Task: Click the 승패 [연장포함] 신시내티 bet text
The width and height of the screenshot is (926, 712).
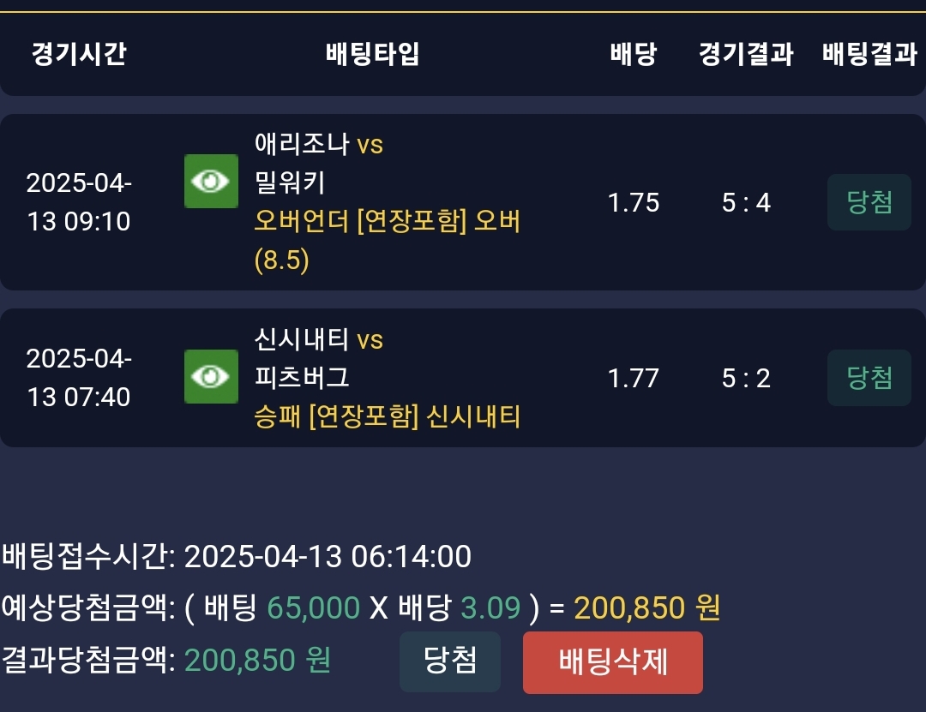Action: click(388, 417)
